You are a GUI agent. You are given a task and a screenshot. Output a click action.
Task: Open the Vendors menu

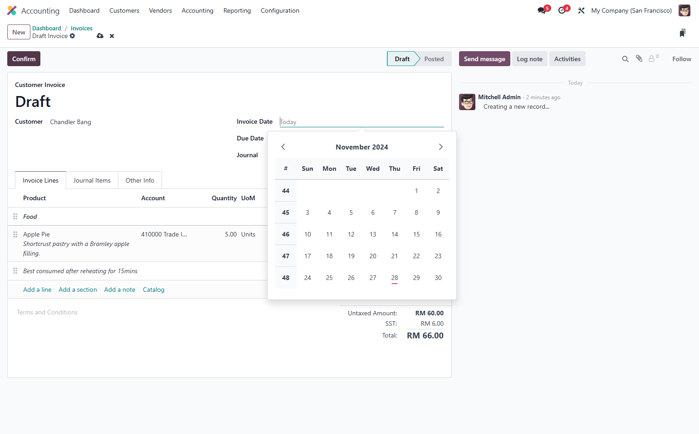coord(161,10)
